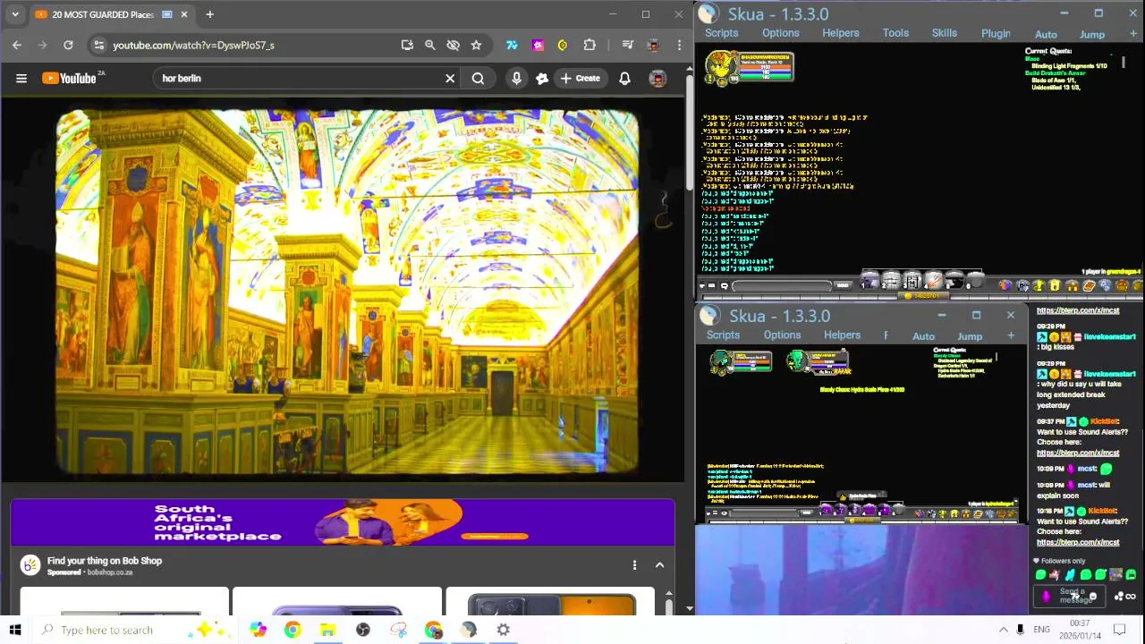Open YouTube notifications bell
The width and height of the screenshot is (1145, 644).
click(x=624, y=78)
